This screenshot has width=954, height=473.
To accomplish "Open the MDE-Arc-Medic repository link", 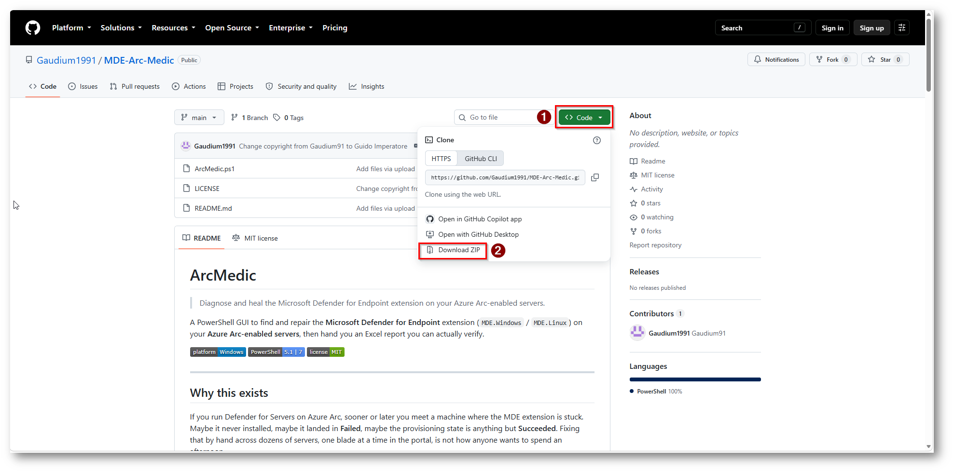I will point(139,60).
